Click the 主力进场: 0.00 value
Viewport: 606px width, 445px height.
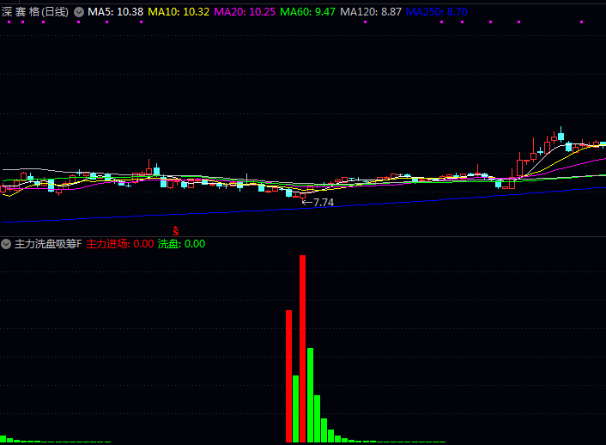tap(120, 244)
